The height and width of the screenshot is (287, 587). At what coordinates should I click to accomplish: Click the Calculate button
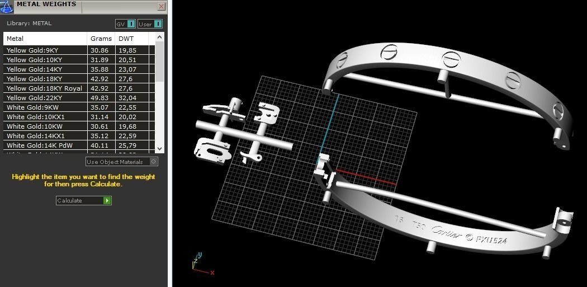click(x=84, y=200)
